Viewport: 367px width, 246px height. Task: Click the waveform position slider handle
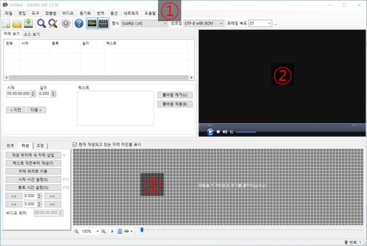(x=142, y=230)
